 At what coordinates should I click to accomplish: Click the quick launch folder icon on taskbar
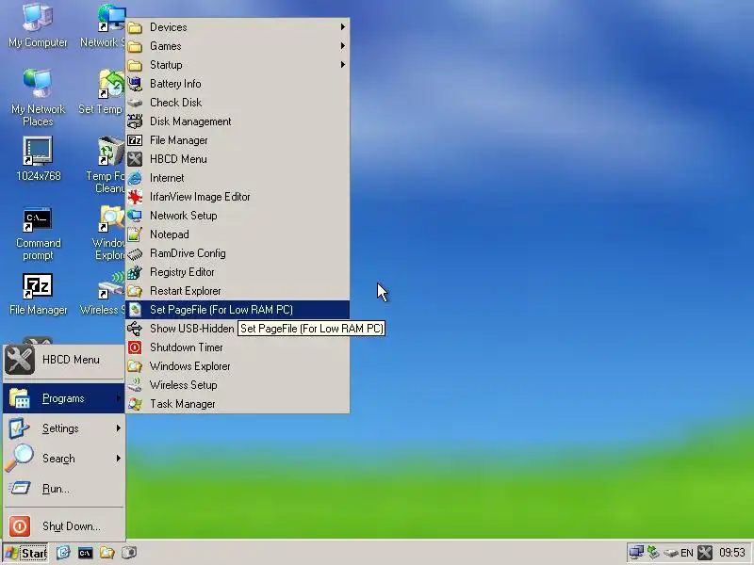[107, 553]
